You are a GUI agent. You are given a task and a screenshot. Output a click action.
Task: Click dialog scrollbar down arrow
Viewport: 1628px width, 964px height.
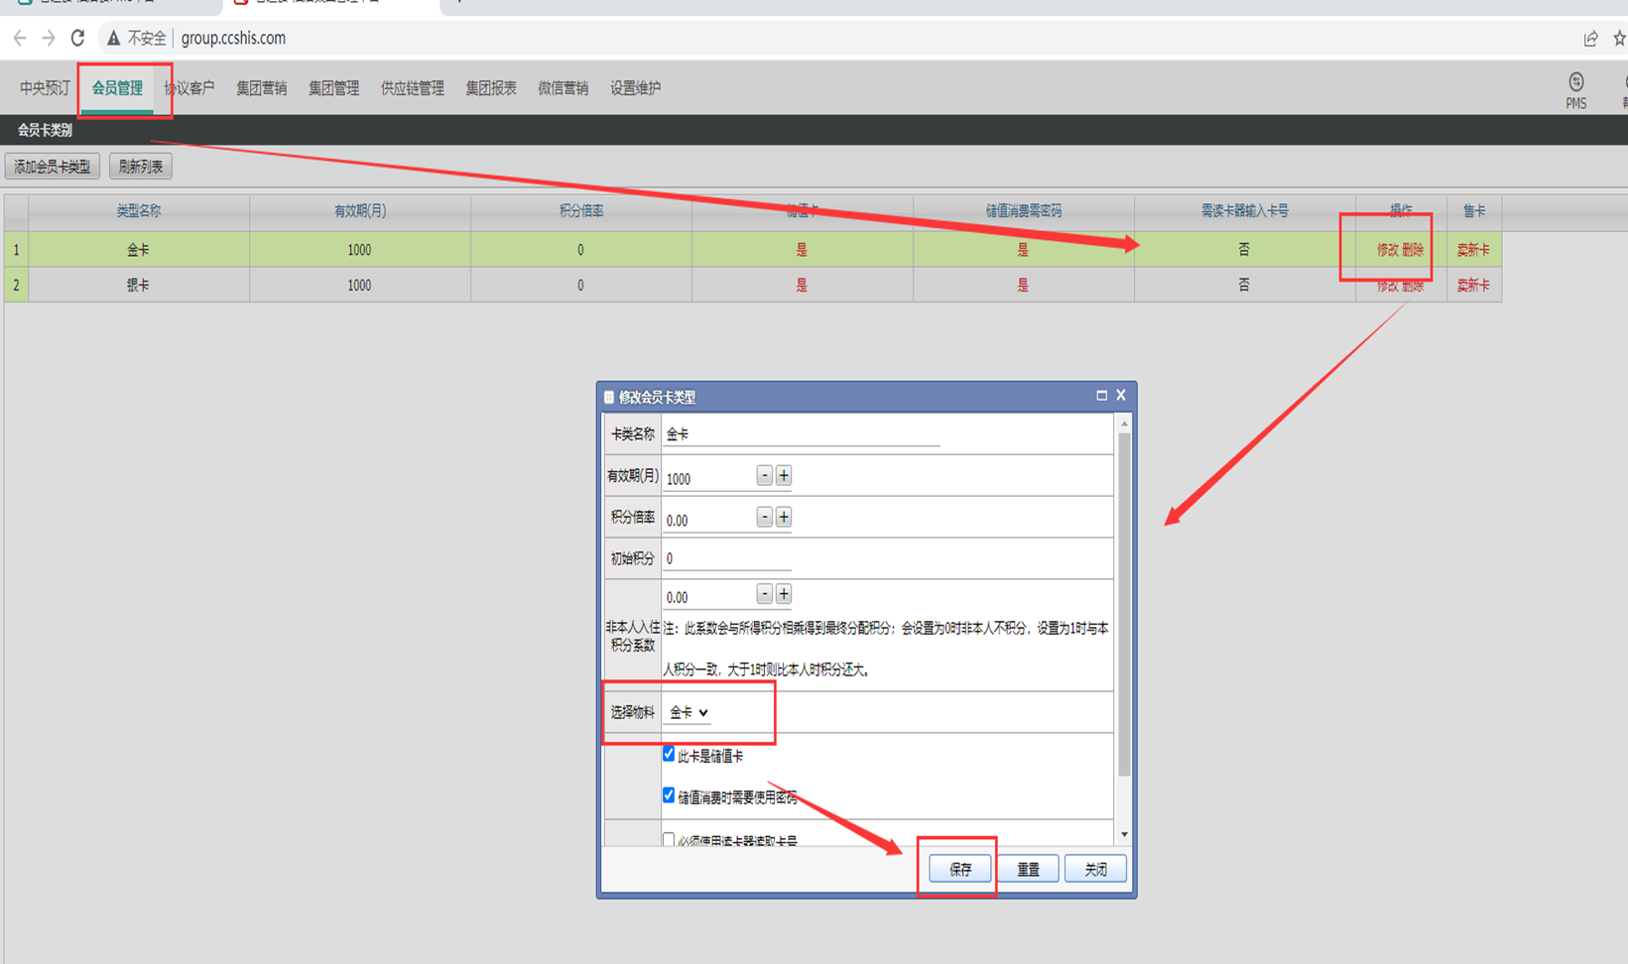click(1124, 835)
